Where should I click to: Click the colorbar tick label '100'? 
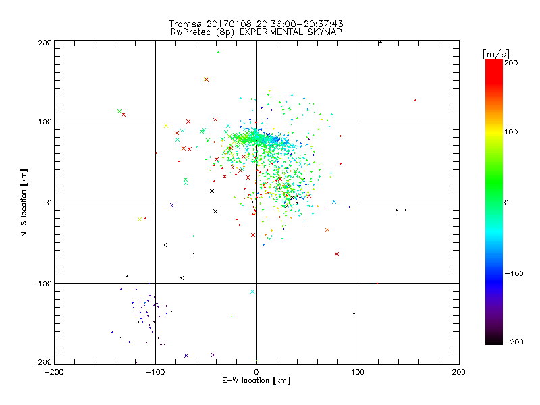click(x=511, y=132)
